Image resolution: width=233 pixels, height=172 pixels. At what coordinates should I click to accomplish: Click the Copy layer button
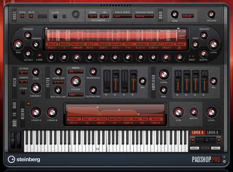(x=194, y=148)
